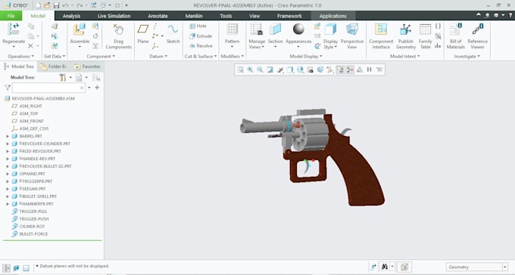Open the Appearances sphere tool
Screen dimensions: 515x275
point(298,35)
